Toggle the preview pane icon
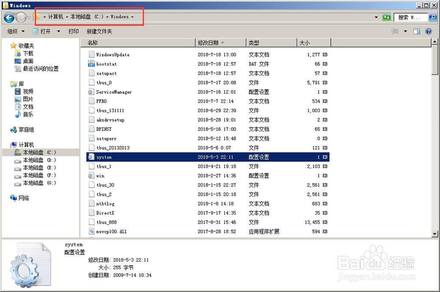Viewport: 440px width, 292px height. 417,31
